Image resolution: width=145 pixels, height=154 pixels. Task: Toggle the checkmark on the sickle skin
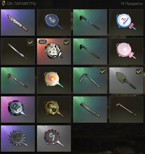click(x=103, y=71)
